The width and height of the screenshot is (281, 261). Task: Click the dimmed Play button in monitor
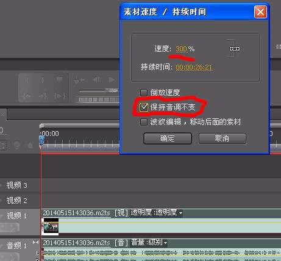(x=112, y=80)
